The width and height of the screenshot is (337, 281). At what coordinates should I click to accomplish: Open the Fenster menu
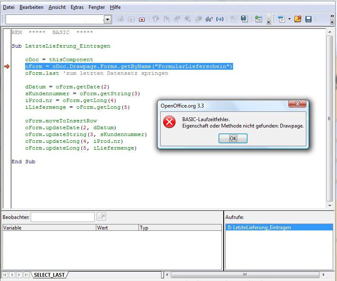click(97, 7)
